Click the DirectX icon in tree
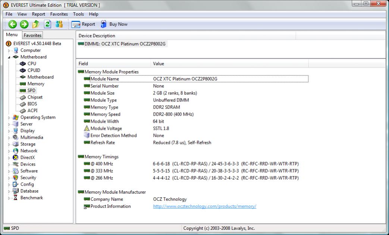Screen dimensions: 389x235 click(16, 157)
